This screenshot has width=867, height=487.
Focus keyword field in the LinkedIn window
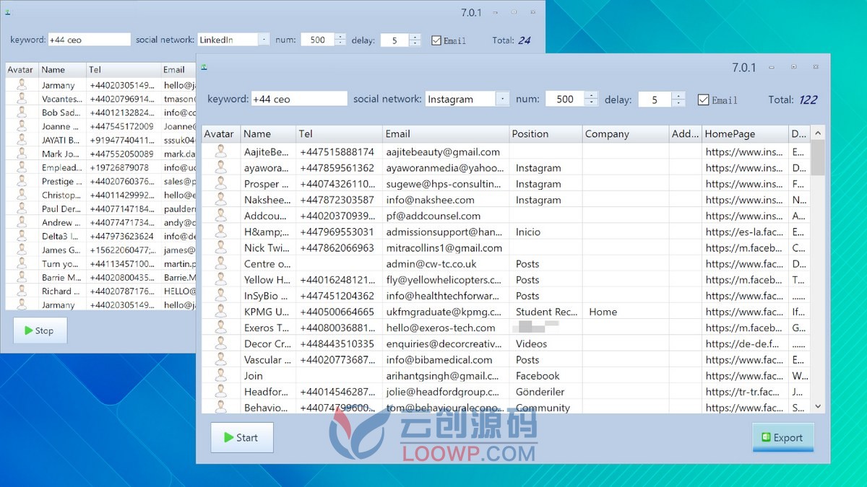click(89, 40)
